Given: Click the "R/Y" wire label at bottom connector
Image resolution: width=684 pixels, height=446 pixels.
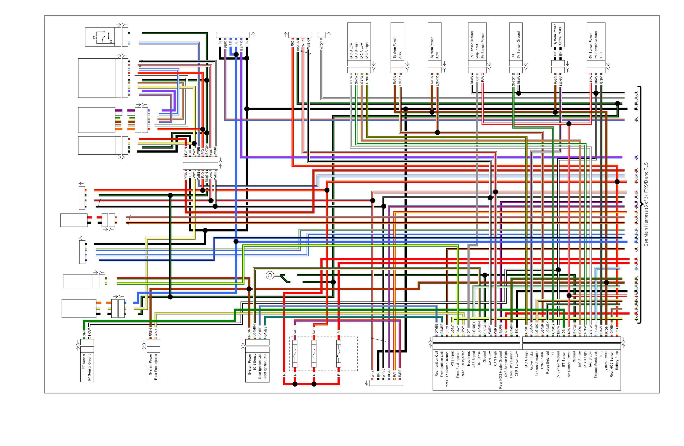Looking at the screenshot, I should tap(394, 374).
